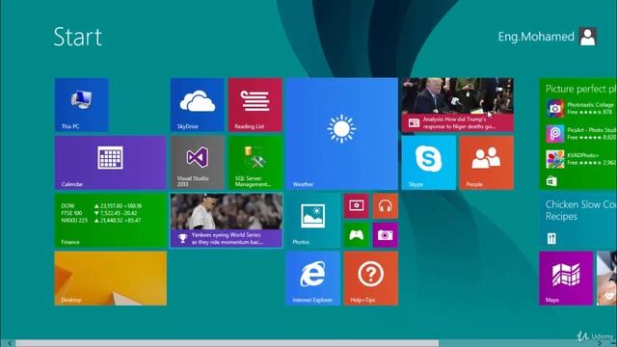Viewport: 617px width, 347px height.
Task: Open the Reading List tile
Action: (255, 105)
